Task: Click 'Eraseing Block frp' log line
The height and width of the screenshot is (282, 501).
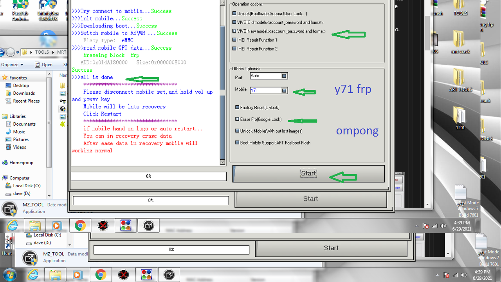Action: [x=111, y=55]
